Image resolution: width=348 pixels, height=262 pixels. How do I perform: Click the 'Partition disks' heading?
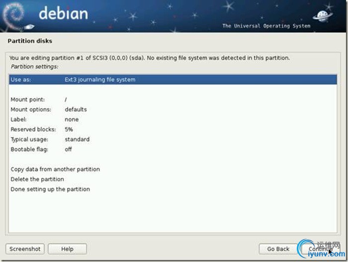[x=30, y=41]
